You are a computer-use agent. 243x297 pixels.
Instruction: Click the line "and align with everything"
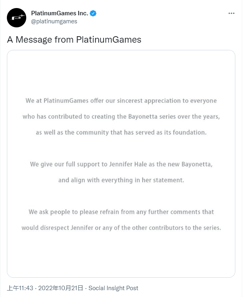point(121,180)
